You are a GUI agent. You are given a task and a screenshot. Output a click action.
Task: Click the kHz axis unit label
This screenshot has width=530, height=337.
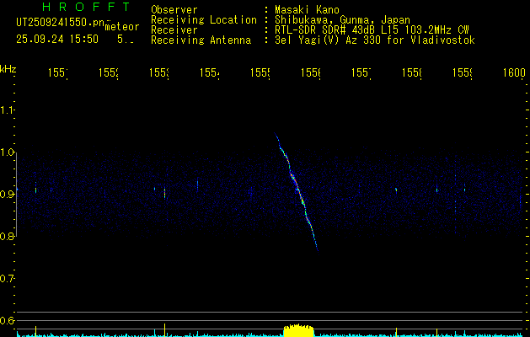coord(8,68)
